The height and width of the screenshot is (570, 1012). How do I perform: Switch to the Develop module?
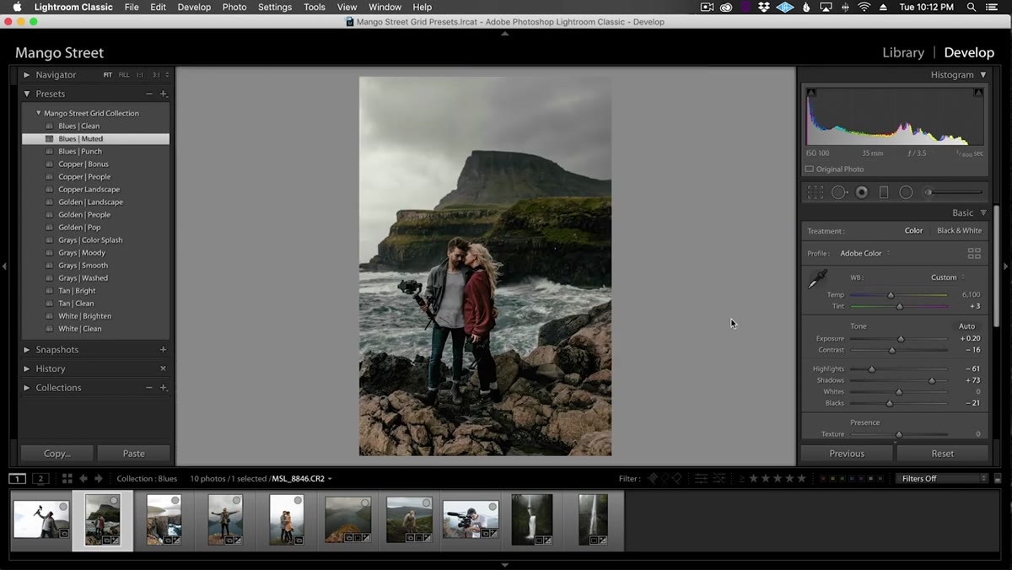pyautogui.click(x=969, y=52)
